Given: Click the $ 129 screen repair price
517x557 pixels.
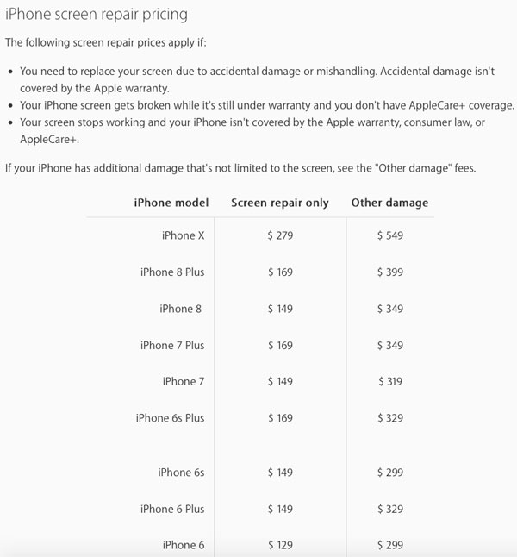Looking at the screenshot, I should [x=280, y=545].
